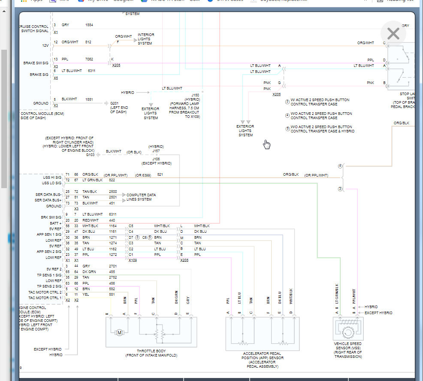Click the 'CRUISE CONTROL SWITCH SIGNAL' label
423x381 pixels.
34,29
